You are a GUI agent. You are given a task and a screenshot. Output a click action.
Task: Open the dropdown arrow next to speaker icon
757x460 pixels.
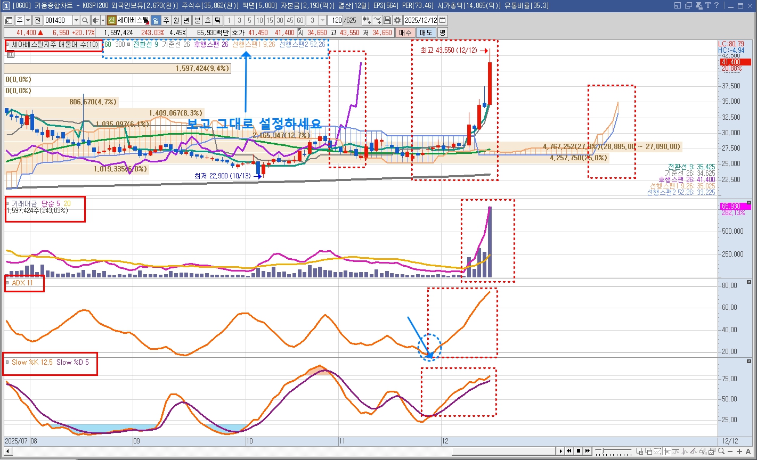103,20
